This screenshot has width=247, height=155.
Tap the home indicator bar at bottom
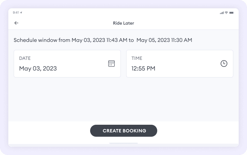pyautogui.click(x=123, y=143)
